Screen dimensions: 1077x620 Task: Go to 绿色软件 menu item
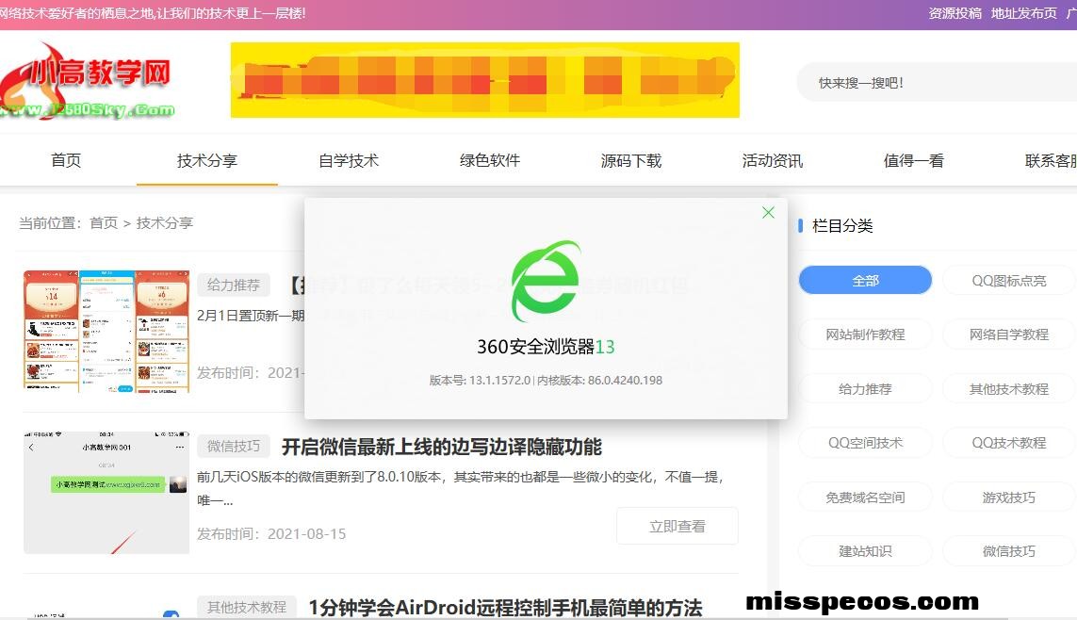click(x=490, y=161)
